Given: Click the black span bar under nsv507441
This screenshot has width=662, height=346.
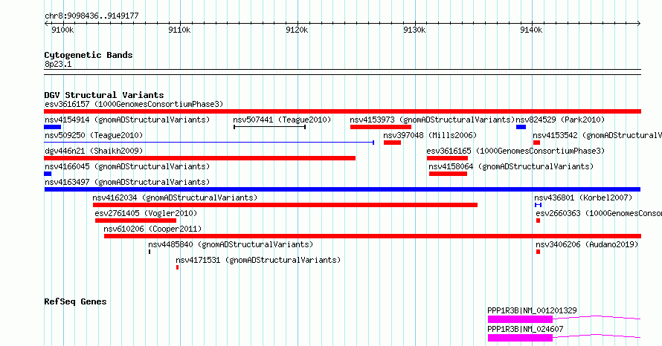Looking at the screenshot, I should point(270,127).
